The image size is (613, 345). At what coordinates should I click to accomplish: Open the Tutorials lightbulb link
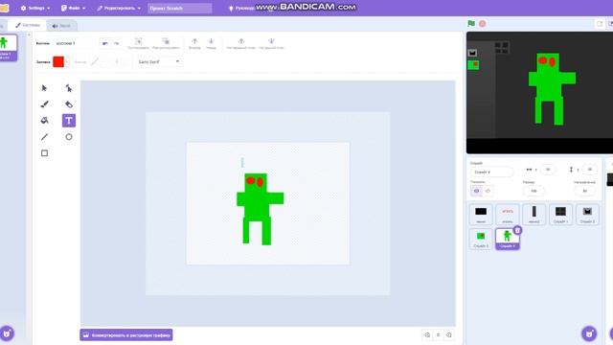click(241, 8)
